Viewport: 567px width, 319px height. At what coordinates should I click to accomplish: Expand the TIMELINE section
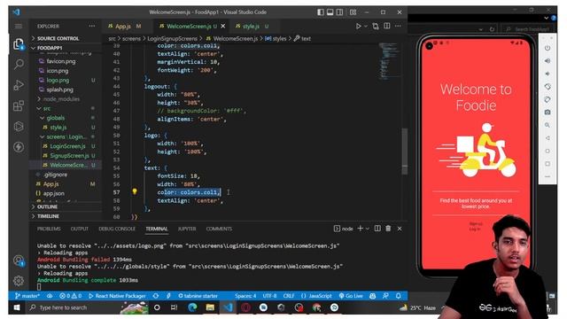coord(48,216)
